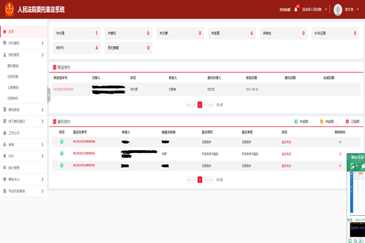
Task: Click page 1 in 移送待办 pagination
Action: pos(200,104)
